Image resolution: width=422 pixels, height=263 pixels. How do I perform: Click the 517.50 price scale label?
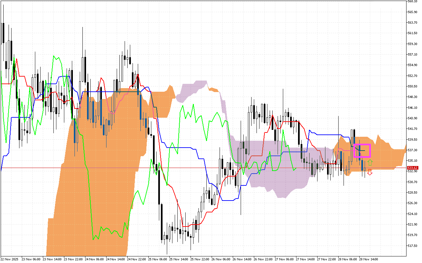click(413, 246)
